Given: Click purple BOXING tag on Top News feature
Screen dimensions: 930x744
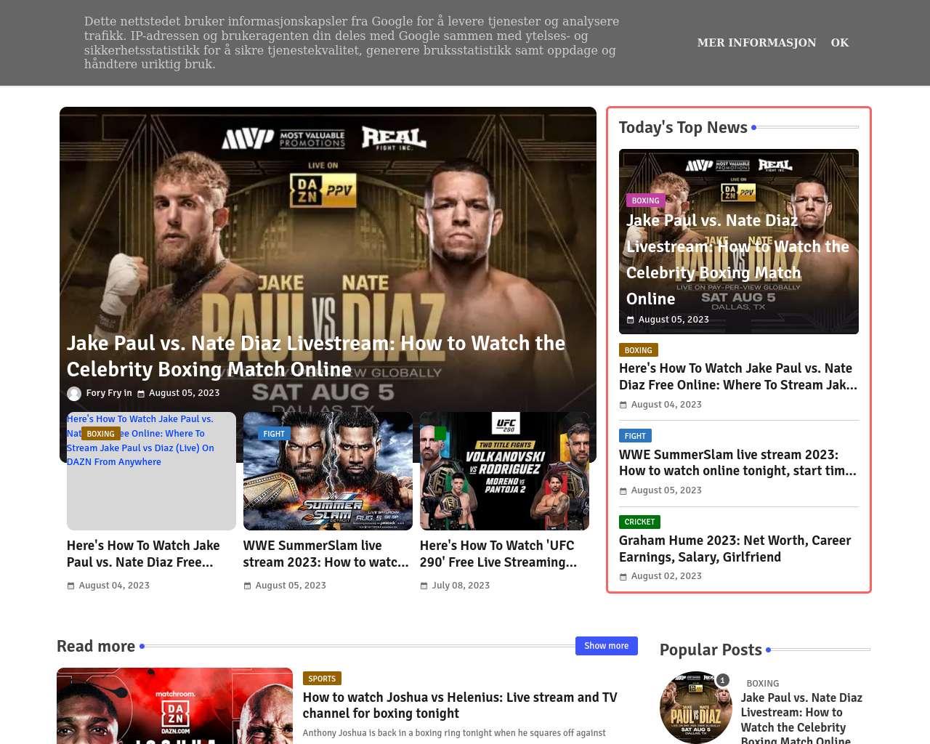Looking at the screenshot, I should [645, 201].
